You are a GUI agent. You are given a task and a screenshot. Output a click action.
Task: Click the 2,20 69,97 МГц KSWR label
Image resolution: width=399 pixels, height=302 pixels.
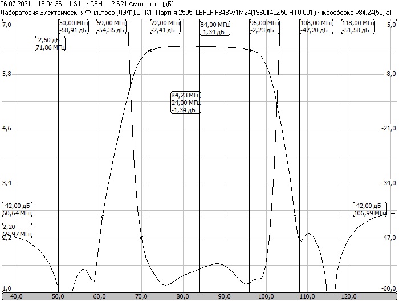[x=17, y=230]
